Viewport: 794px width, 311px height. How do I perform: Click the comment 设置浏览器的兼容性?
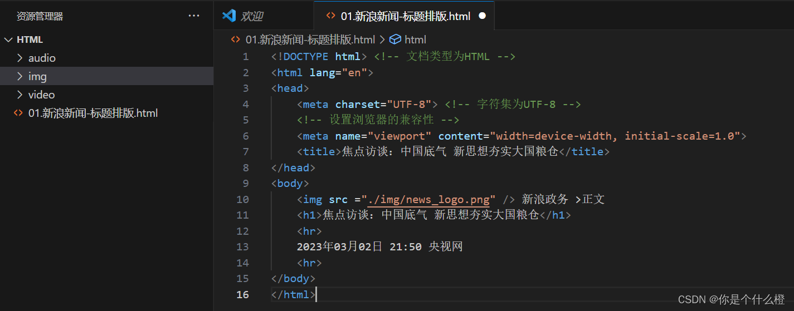coord(378,120)
